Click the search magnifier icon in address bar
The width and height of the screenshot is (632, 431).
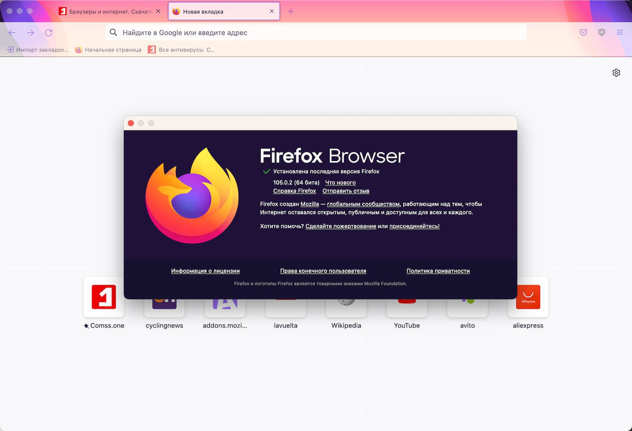[113, 32]
